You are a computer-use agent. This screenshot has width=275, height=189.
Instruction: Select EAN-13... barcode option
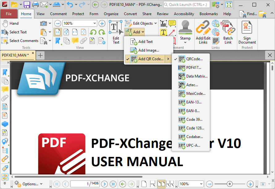(x=191, y=102)
